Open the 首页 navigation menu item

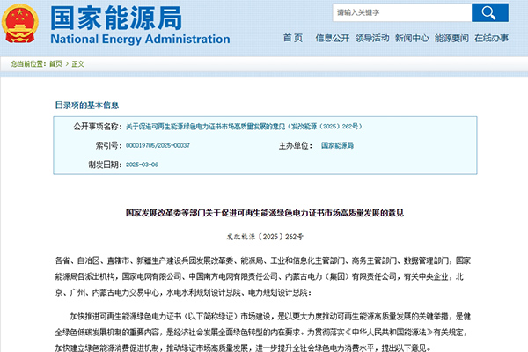point(292,39)
